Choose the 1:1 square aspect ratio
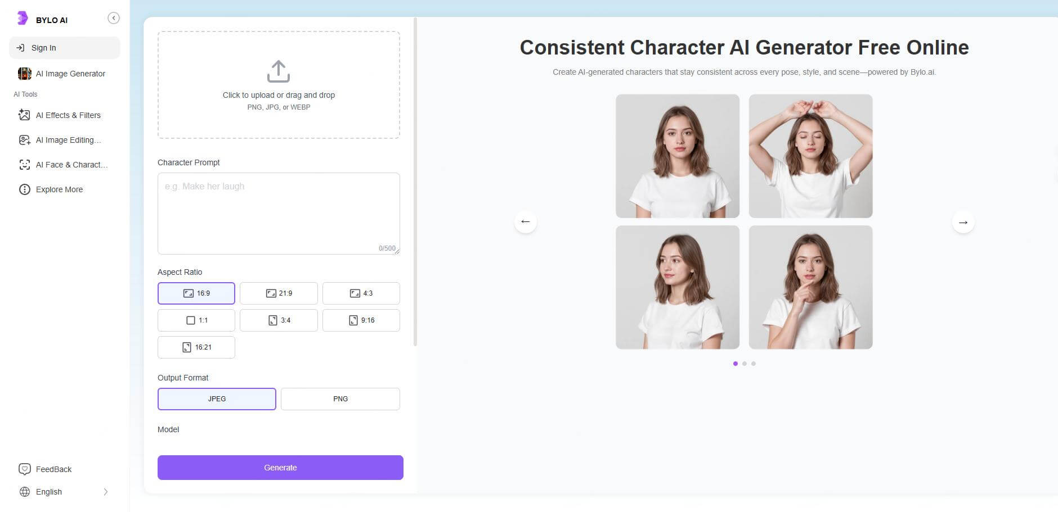This screenshot has width=1058, height=512. 196,320
